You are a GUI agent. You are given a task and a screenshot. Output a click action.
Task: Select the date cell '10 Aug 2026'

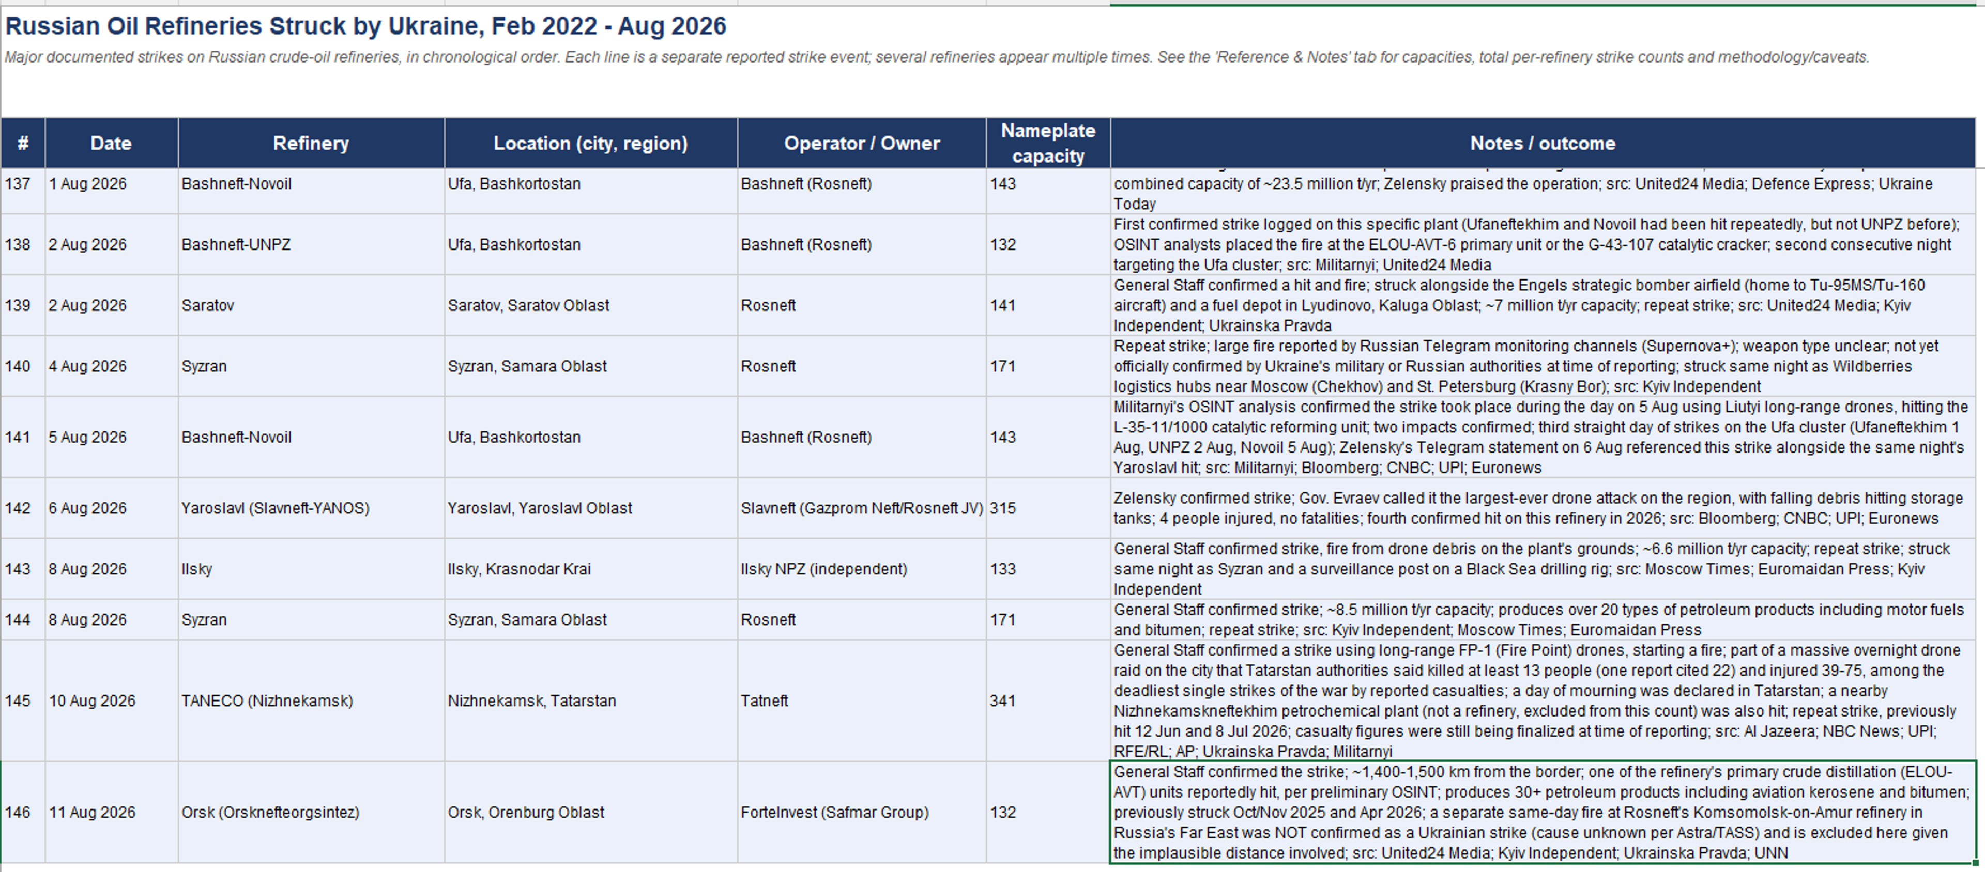111,701
